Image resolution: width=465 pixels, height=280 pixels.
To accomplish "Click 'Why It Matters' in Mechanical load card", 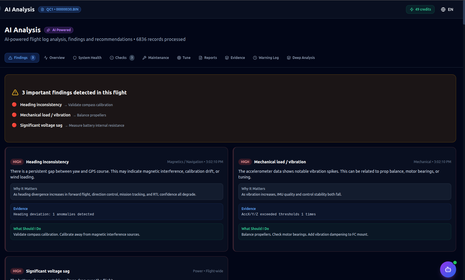I will (x=253, y=189).
